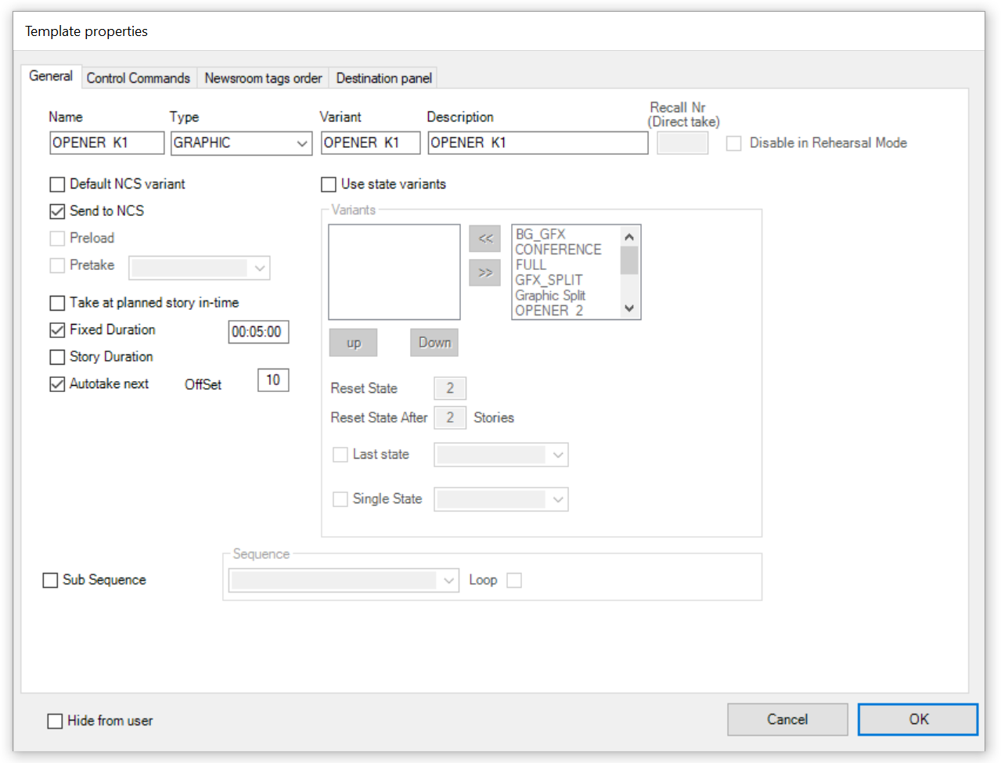
Task: Select CONFERENCE in the variants list
Action: click(558, 250)
